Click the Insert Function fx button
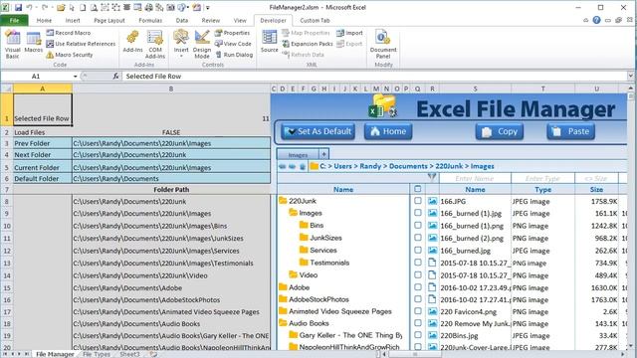Image resolution: width=637 pixels, height=358 pixels. point(115,77)
